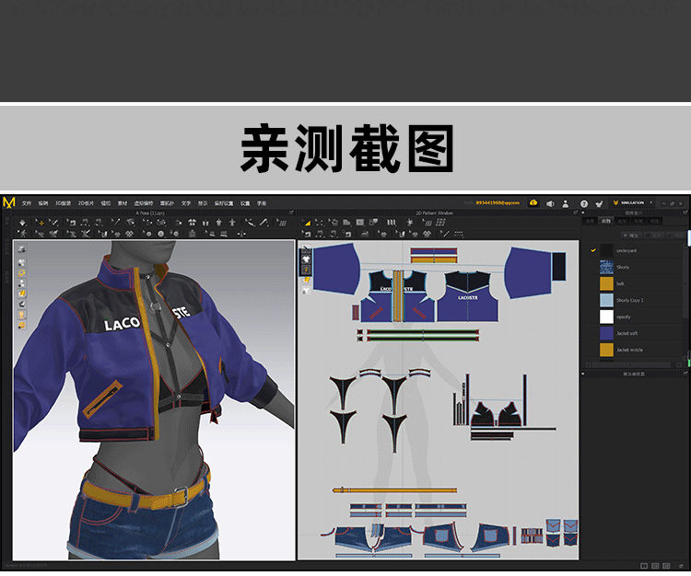Click the white opacity fabric thumbnail
The width and height of the screenshot is (691, 576).
606,317
